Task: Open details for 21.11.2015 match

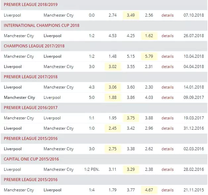Action: tap(167, 190)
